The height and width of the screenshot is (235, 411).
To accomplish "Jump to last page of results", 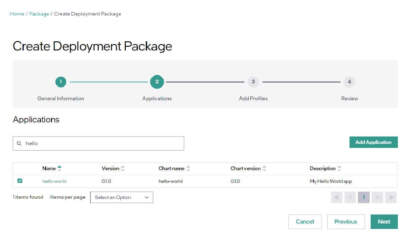I will tap(391, 197).
